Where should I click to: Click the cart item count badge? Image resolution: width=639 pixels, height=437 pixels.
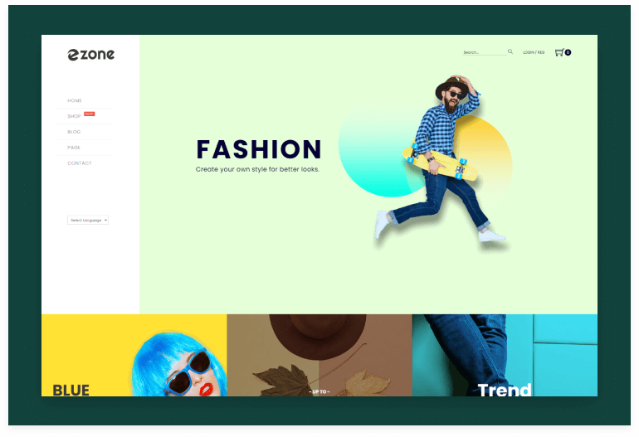click(x=568, y=52)
